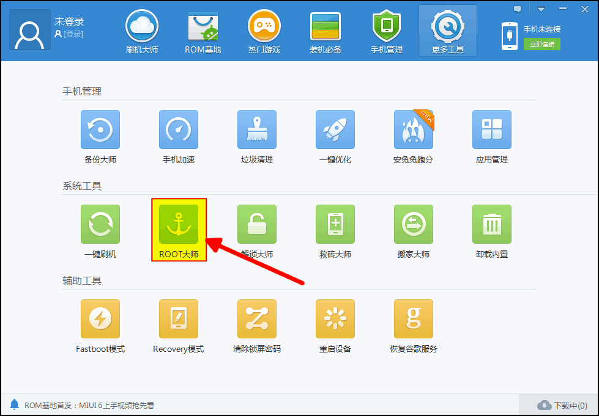Open the 备份大师 backup tool
Image resolution: width=599 pixels, height=416 pixels.
100,130
